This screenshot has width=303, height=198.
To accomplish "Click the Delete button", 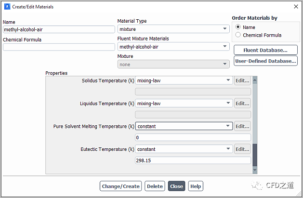I will (x=155, y=186).
